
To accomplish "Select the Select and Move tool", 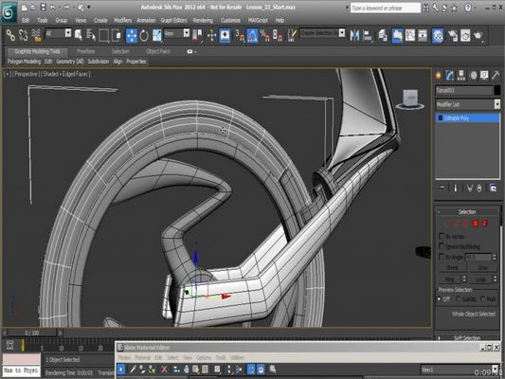I will pos(132,35).
